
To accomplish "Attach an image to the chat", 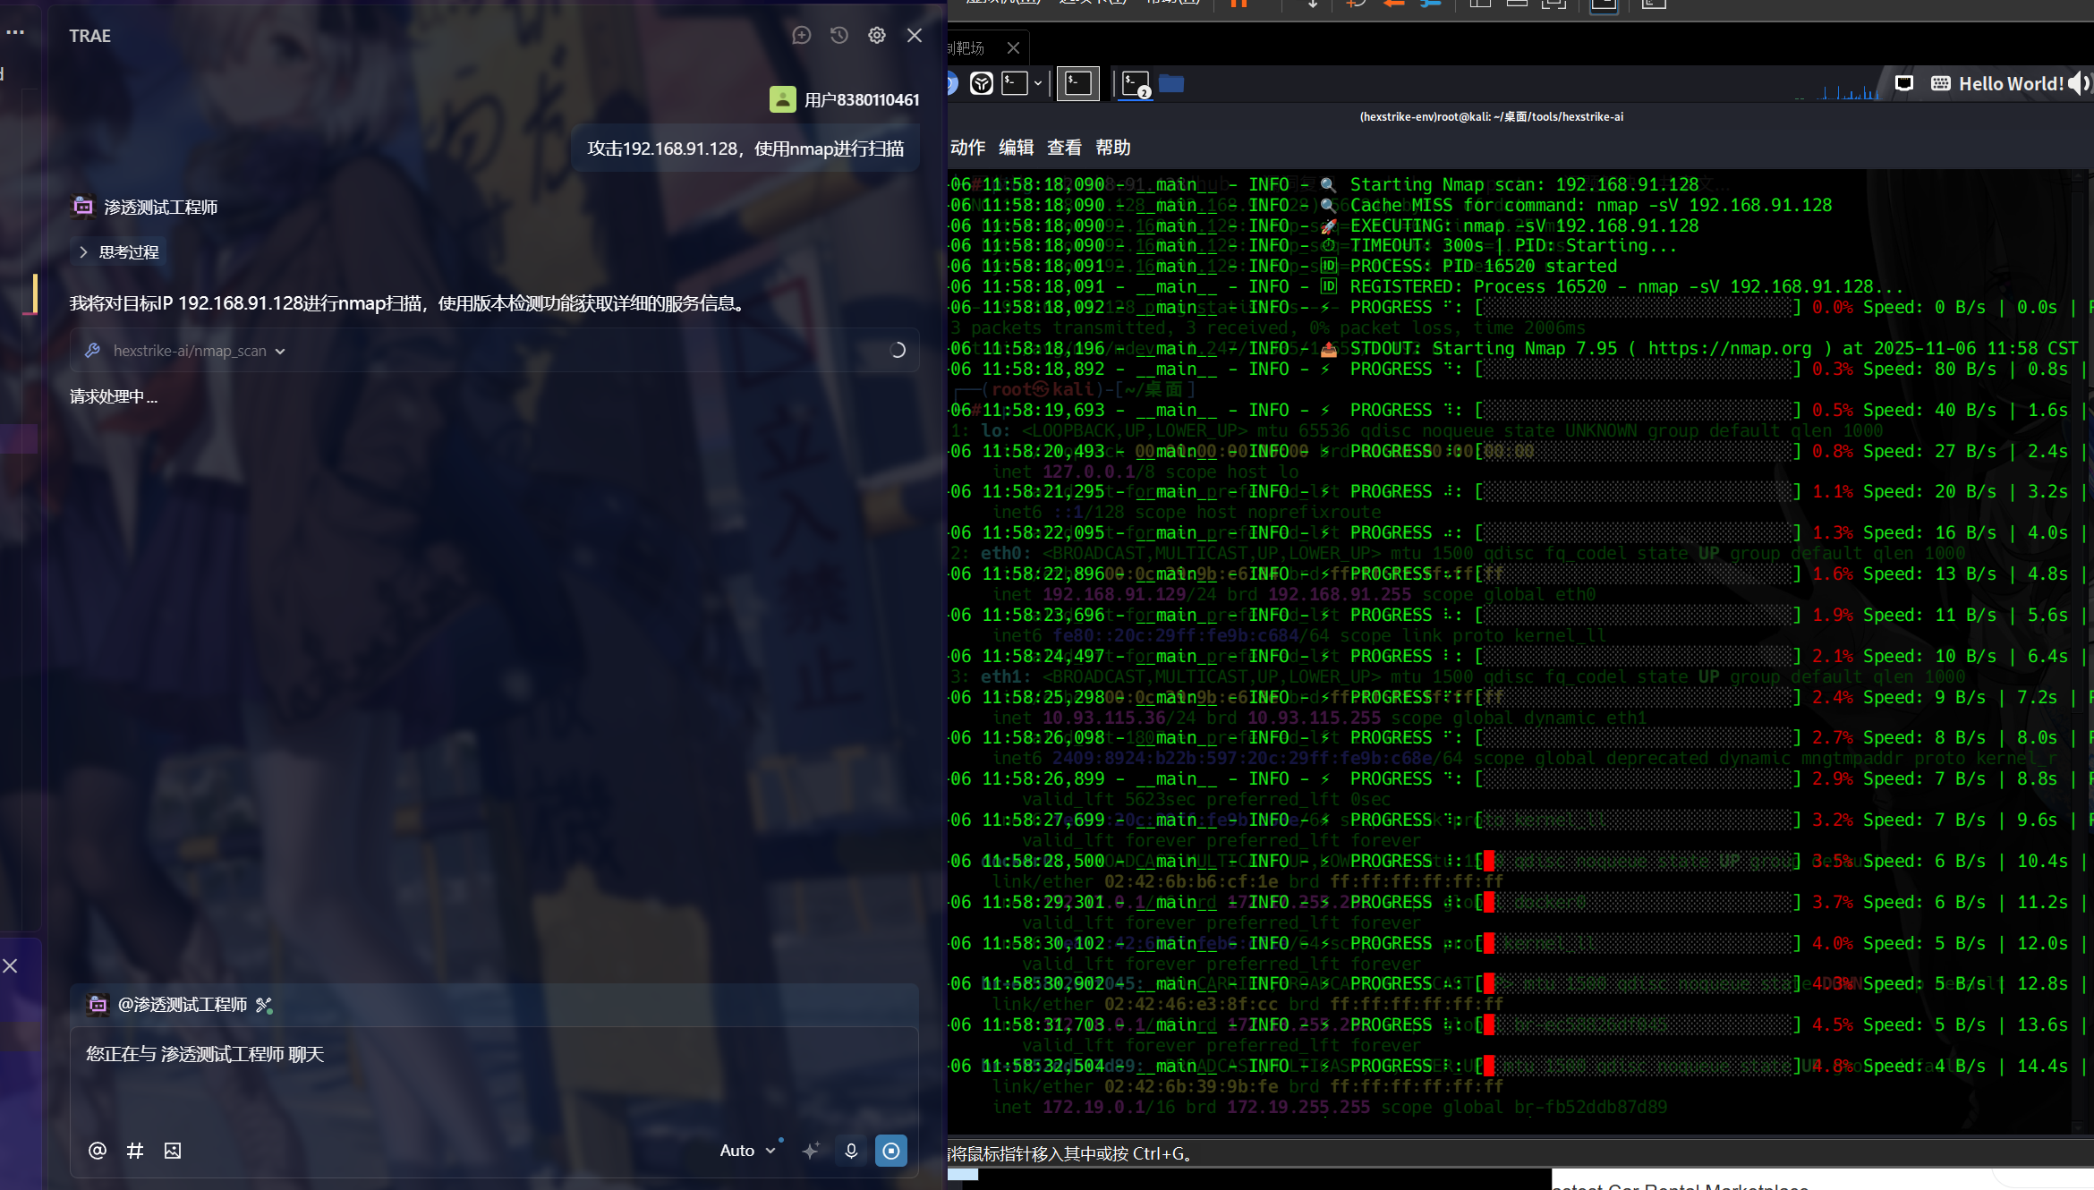I will pyautogui.click(x=173, y=1151).
